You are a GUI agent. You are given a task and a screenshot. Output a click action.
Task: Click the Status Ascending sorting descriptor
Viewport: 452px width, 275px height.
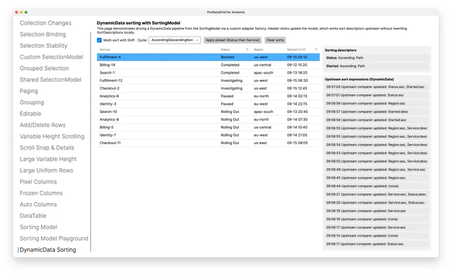(x=376, y=58)
